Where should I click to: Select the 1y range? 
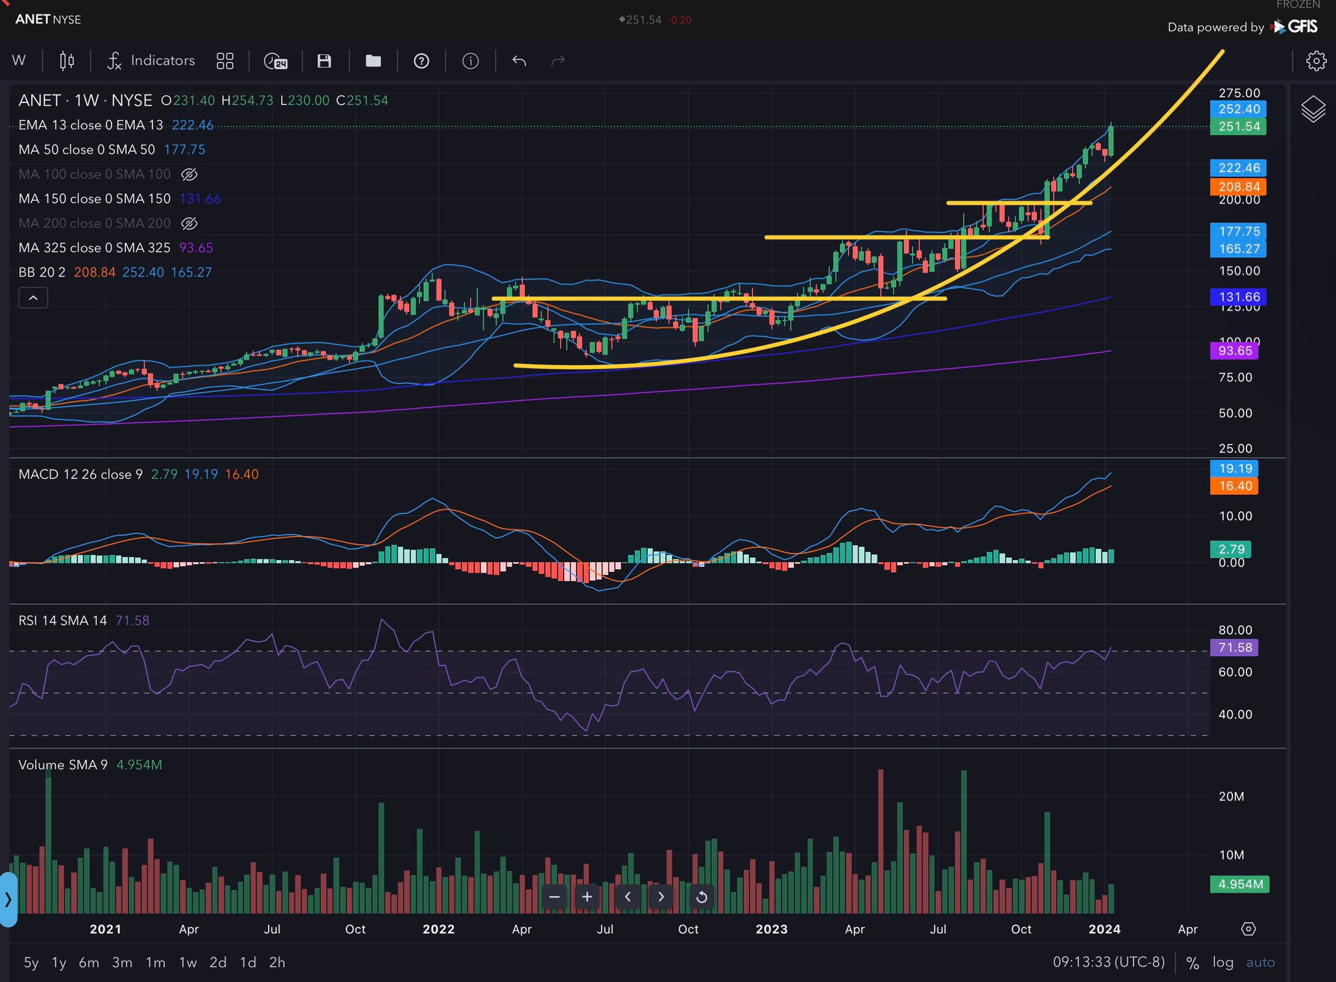[x=59, y=962]
